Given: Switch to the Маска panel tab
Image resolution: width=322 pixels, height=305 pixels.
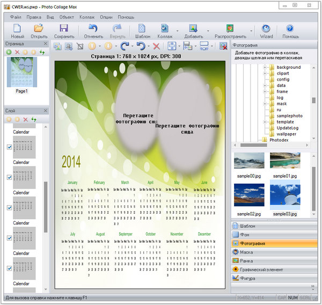Looking at the screenshot, I should click(247, 252).
